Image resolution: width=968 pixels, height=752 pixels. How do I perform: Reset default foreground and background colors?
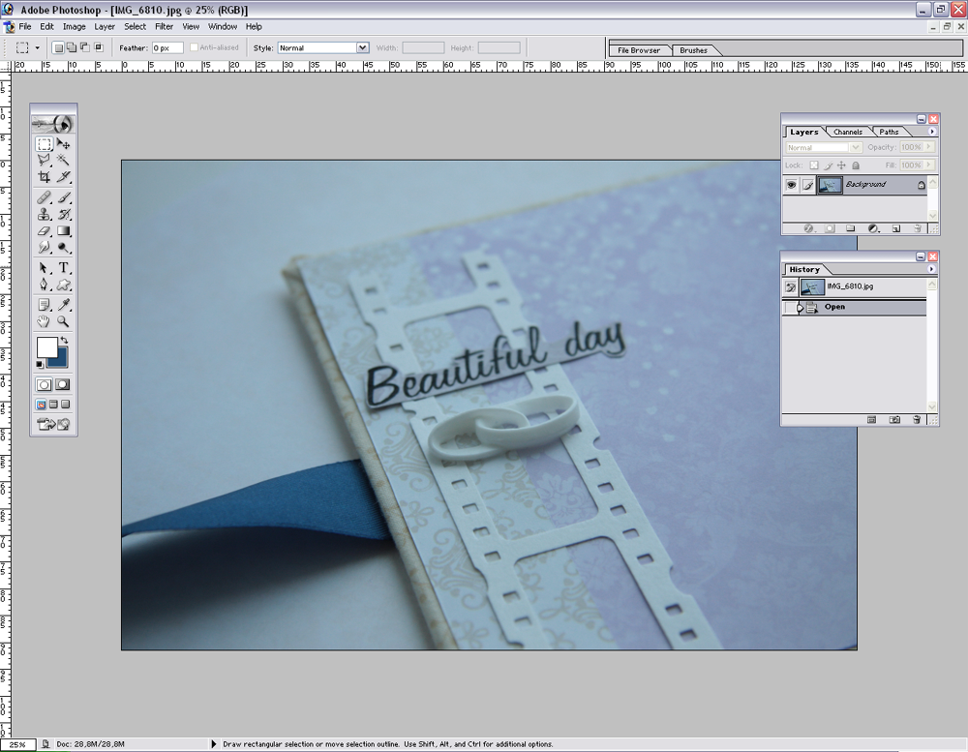tap(40, 364)
